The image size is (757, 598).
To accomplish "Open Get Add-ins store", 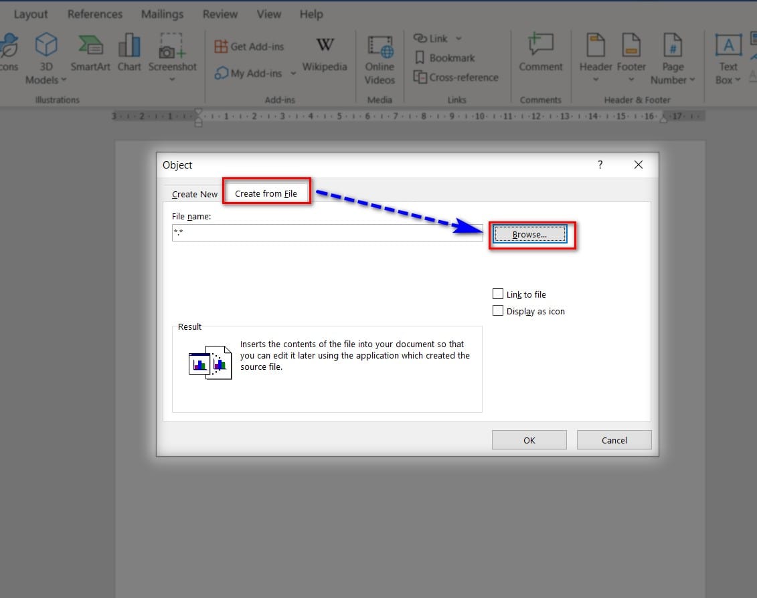I will pos(249,47).
